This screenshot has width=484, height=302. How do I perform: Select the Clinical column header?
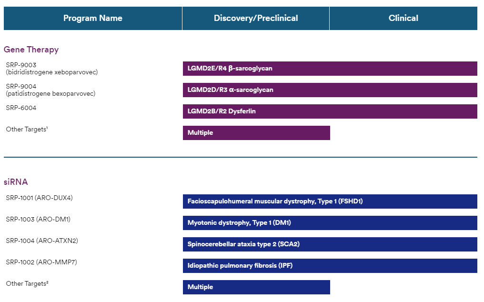click(x=403, y=18)
